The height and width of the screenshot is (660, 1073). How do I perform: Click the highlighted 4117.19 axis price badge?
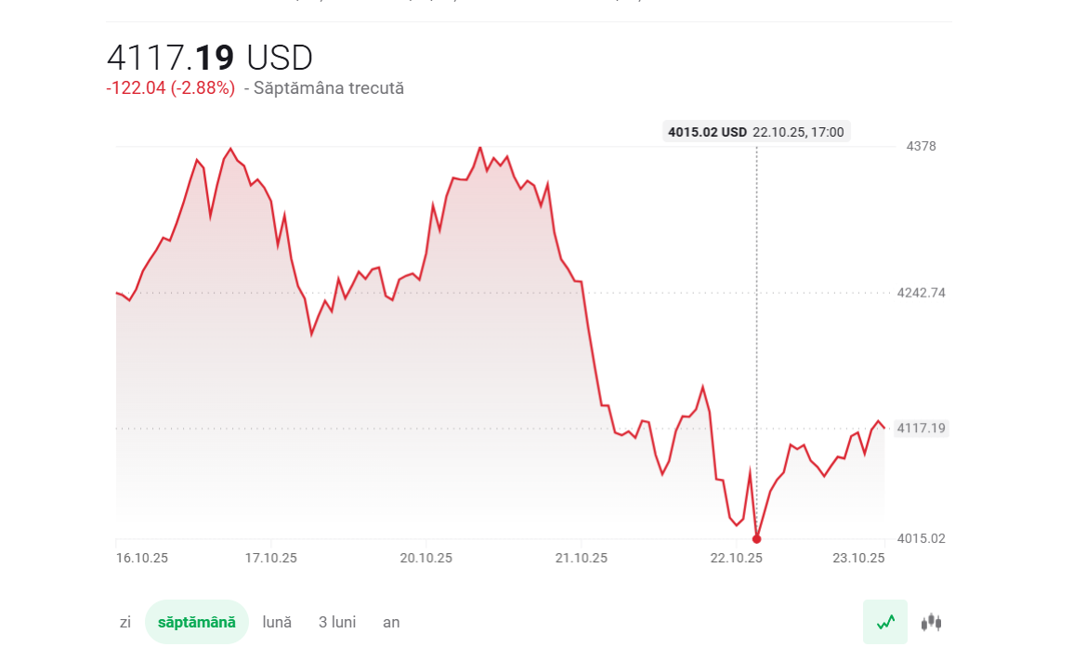tap(921, 429)
